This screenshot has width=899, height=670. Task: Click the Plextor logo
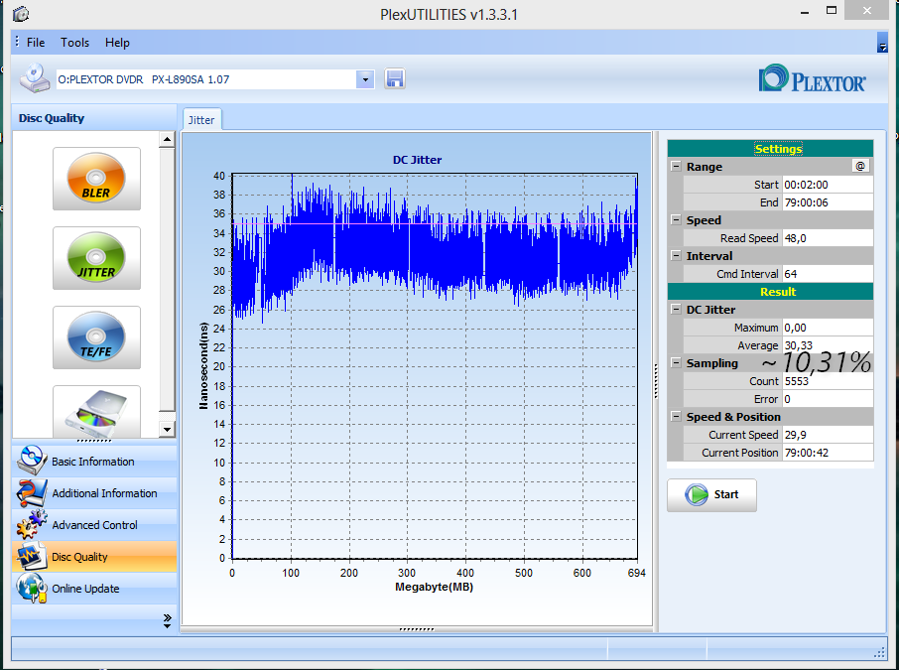812,78
